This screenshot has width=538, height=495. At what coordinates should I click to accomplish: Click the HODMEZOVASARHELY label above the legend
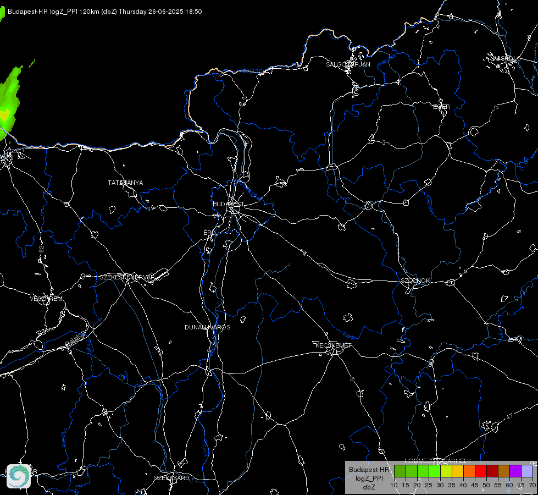(438, 461)
